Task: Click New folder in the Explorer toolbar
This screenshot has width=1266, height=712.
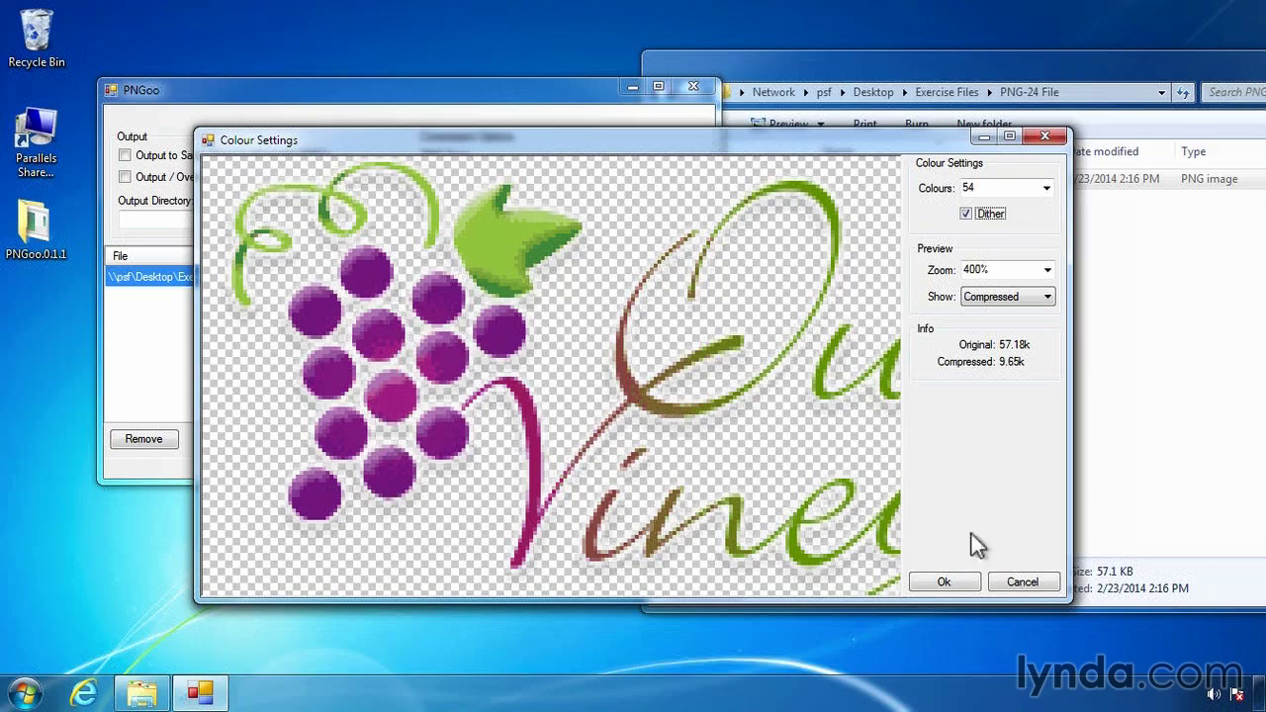Action: pyautogui.click(x=983, y=124)
